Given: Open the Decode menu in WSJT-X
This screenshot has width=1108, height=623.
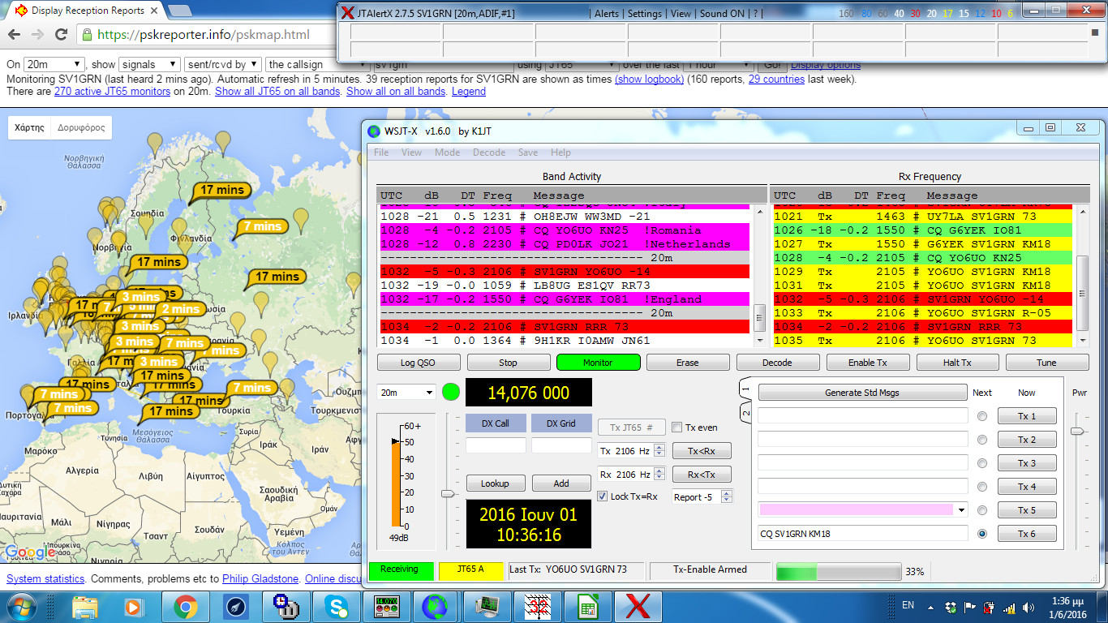Looking at the screenshot, I should [489, 152].
